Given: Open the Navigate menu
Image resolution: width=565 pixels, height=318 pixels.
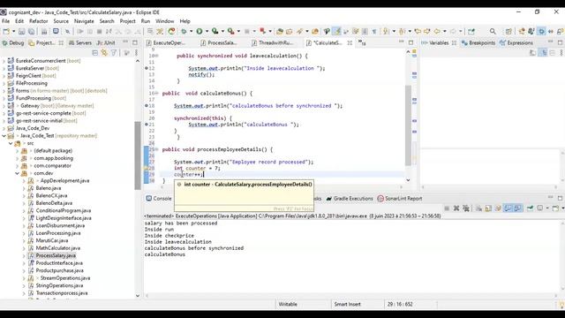Looking at the screenshot, I should (x=84, y=21).
